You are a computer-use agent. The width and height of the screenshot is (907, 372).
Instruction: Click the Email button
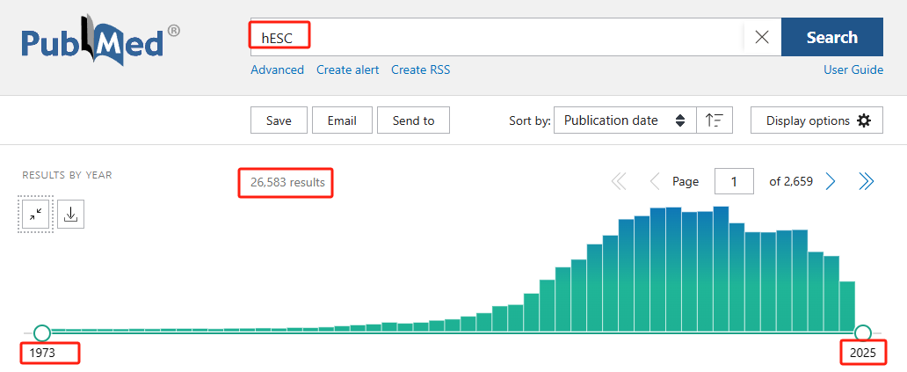(342, 120)
